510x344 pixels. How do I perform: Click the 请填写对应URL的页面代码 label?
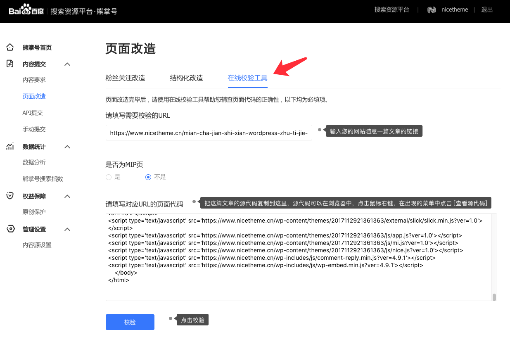click(x=145, y=204)
